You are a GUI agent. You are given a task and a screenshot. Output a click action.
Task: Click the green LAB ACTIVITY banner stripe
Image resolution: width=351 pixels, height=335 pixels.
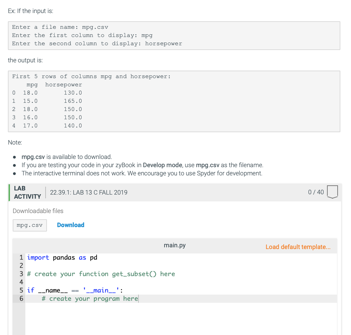9,192
